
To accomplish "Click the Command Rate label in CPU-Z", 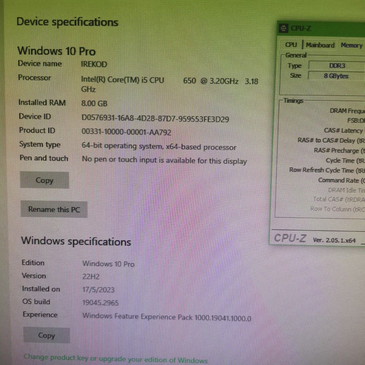I will coord(341,180).
